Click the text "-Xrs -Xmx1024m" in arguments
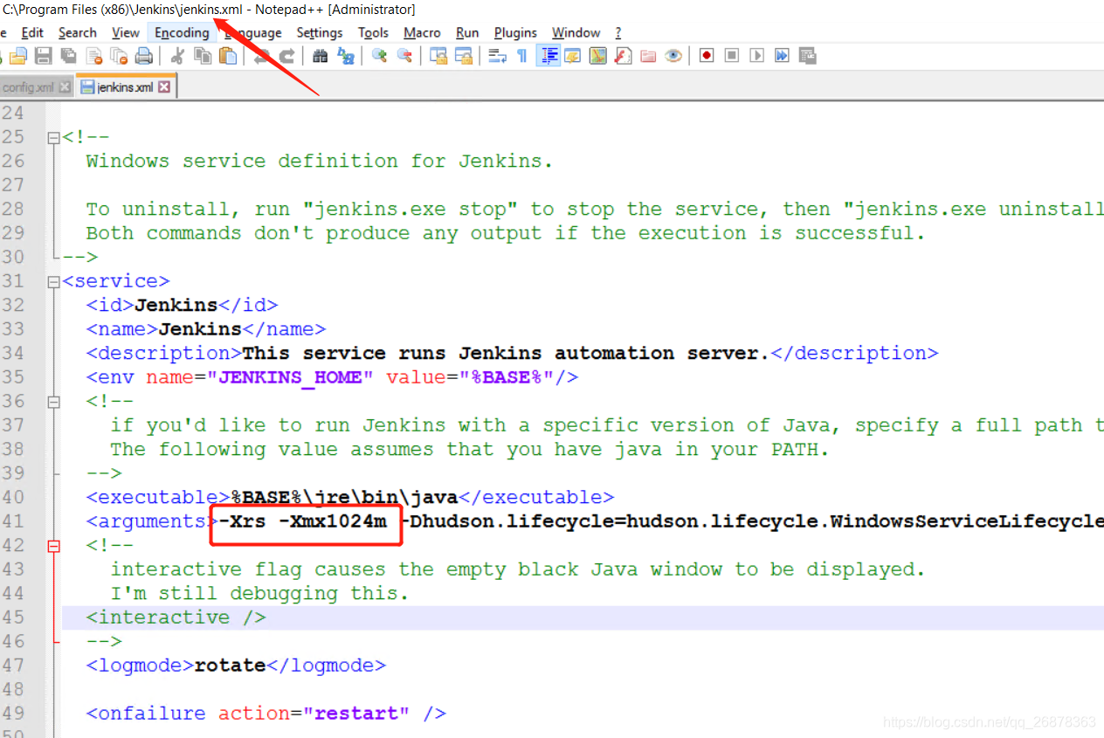 coord(303,521)
